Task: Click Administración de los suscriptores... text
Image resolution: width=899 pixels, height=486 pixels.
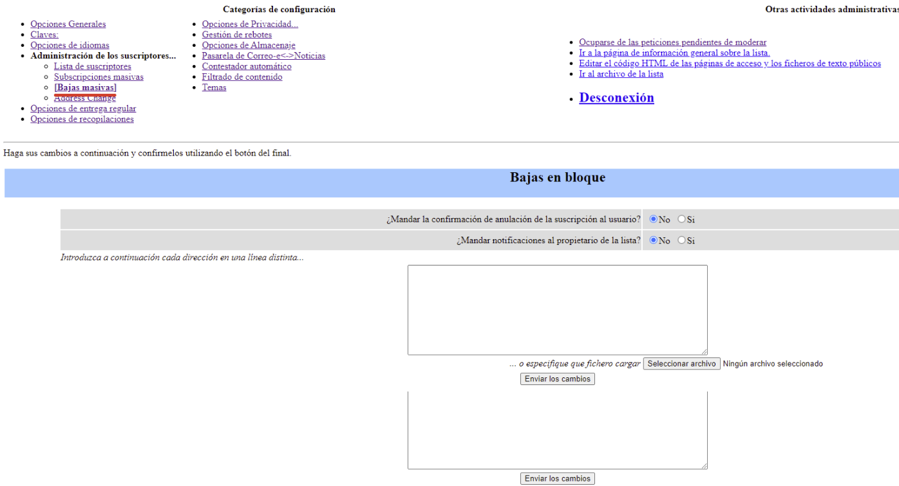Action: 103,56
